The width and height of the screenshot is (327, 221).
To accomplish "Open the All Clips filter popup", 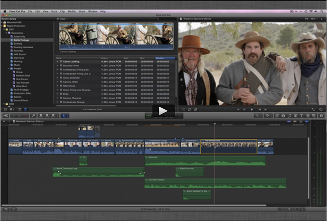I will click(x=62, y=19).
